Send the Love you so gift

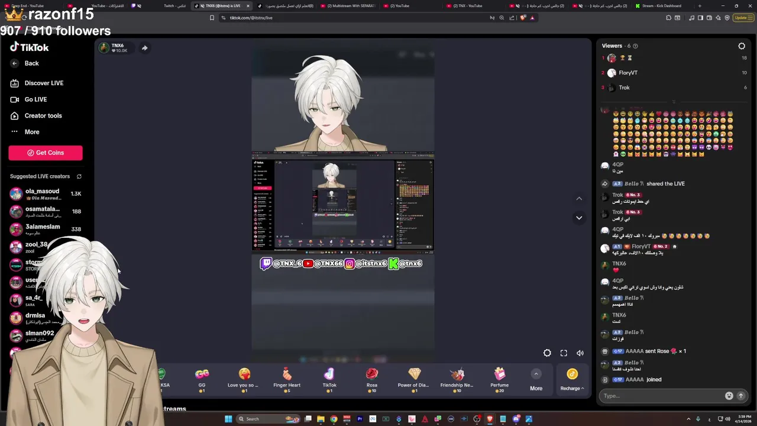(x=244, y=379)
